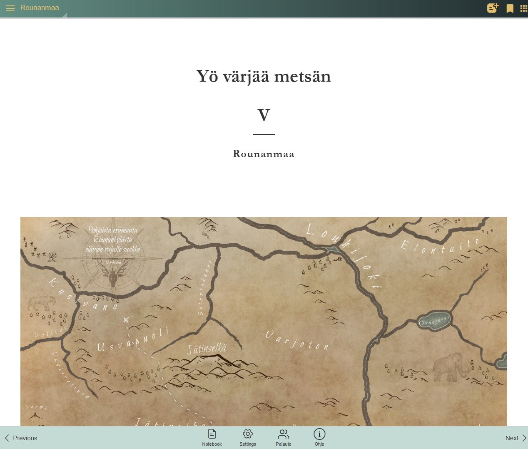This screenshot has height=449, width=528.
Task: Open the hamburger menu
Action: 10,8
